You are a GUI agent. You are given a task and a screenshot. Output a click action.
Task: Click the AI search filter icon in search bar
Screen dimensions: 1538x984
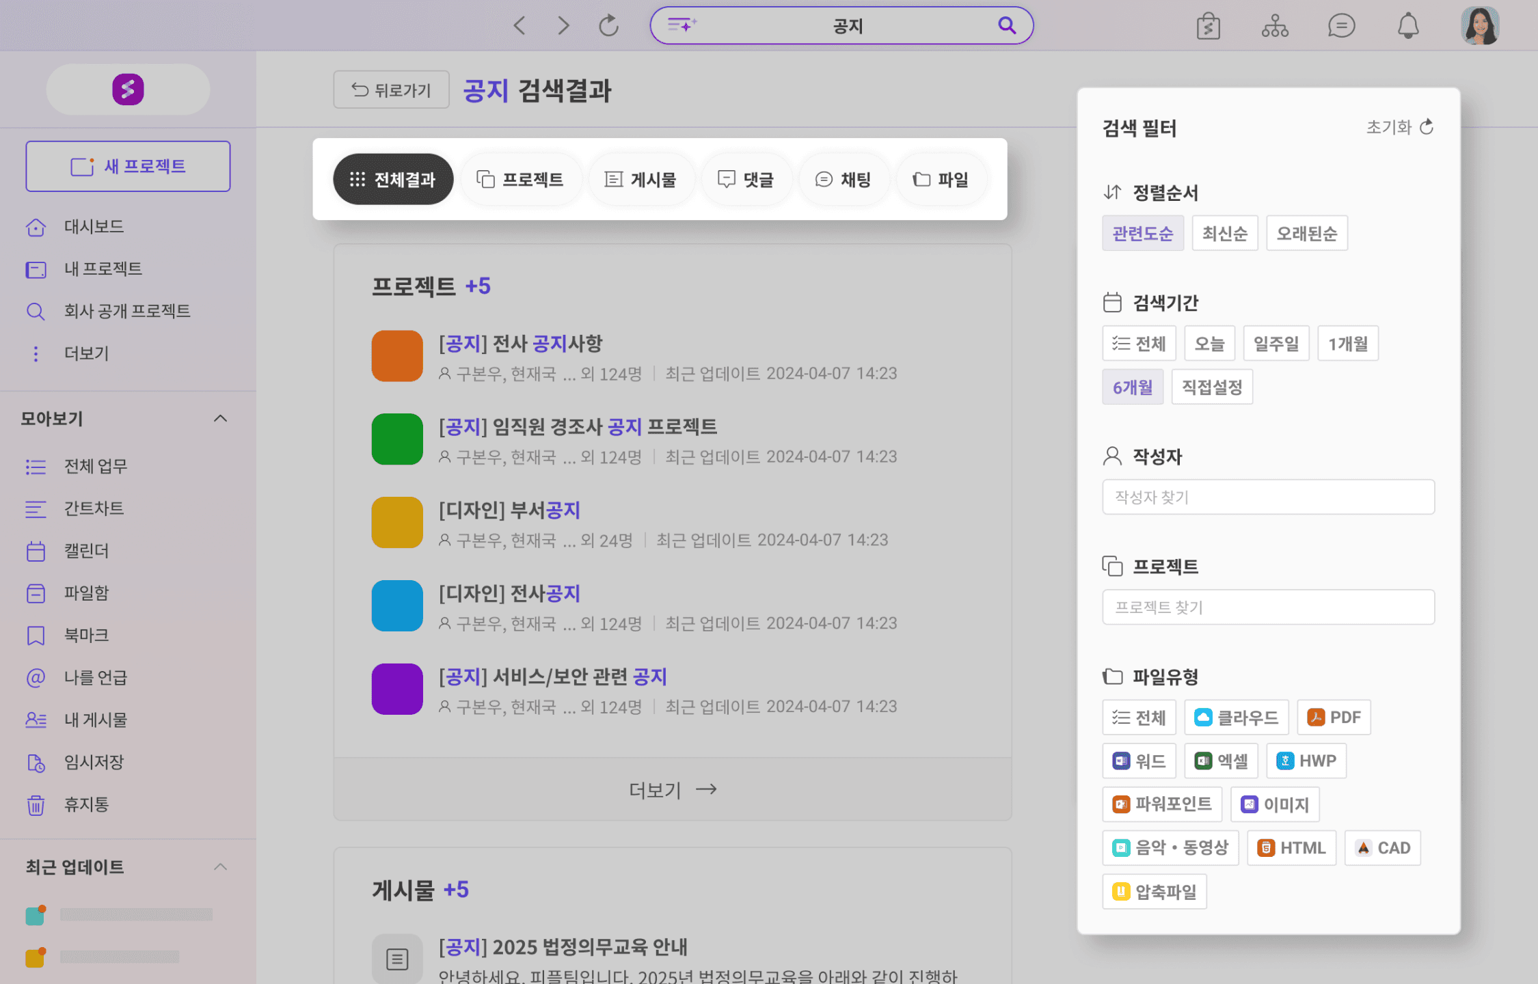coord(682,25)
